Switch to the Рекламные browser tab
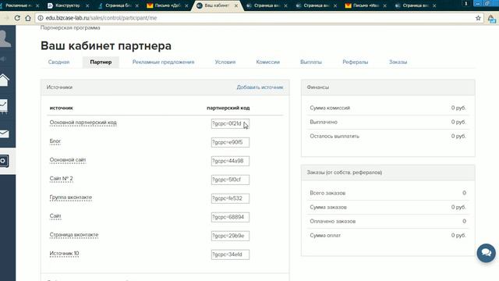 click(x=19, y=5)
